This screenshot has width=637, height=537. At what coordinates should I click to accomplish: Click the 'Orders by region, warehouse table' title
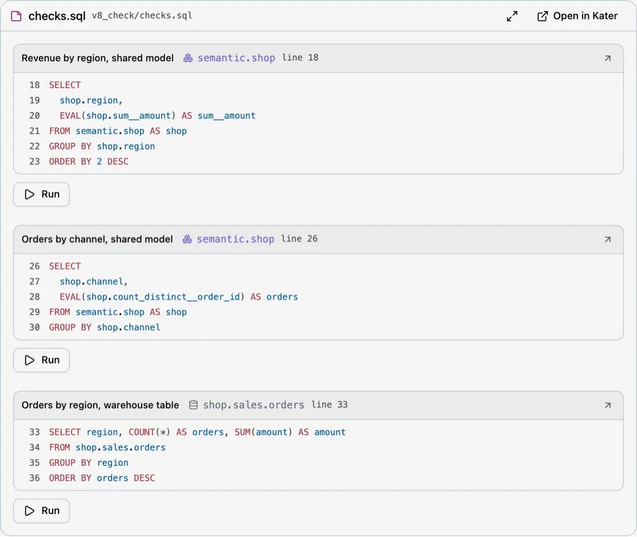click(x=100, y=405)
